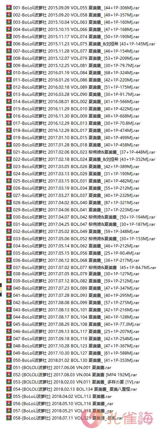
Task: Click the RAR icon for file 052
Action: tap(9, 375)
